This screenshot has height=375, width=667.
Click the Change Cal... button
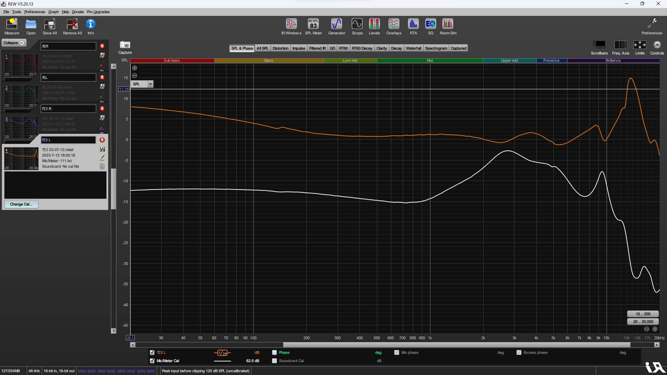pyautogui.click(x=21, y=204)
